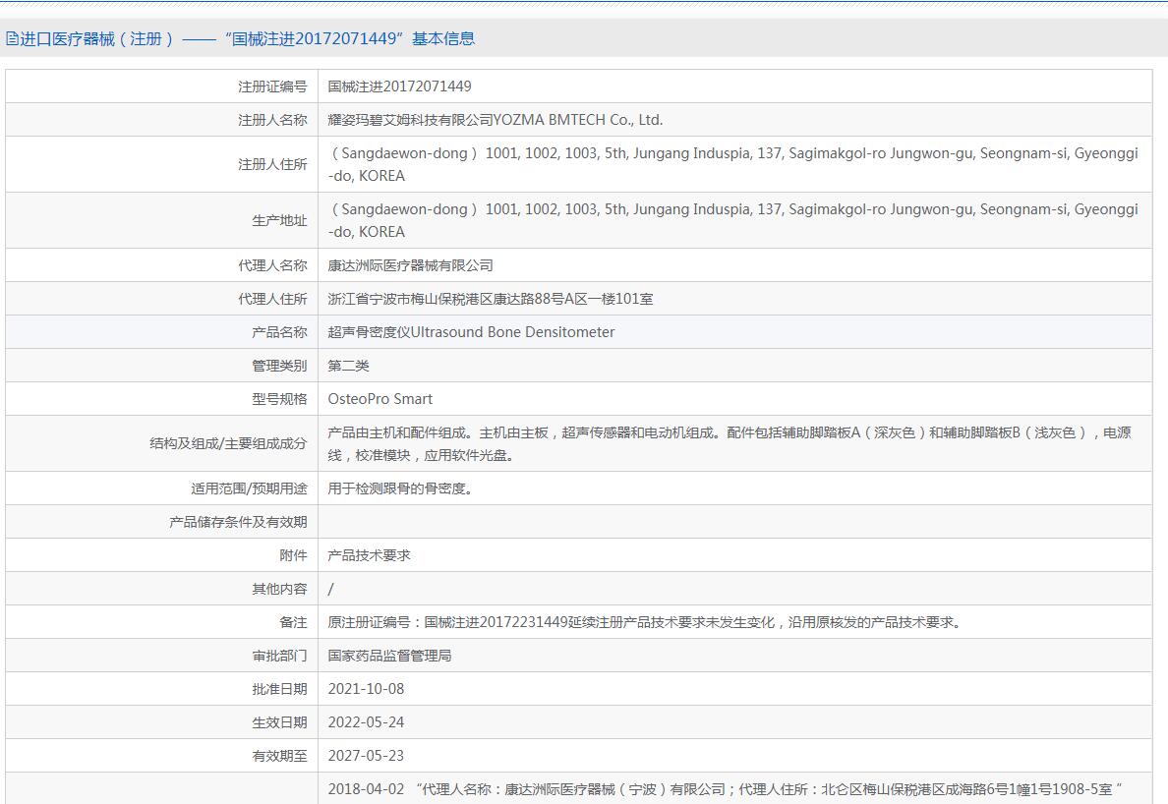Screen dimensions: 1168x804
Task: Click the 其他内容 label
Action: tap(279, 589)
